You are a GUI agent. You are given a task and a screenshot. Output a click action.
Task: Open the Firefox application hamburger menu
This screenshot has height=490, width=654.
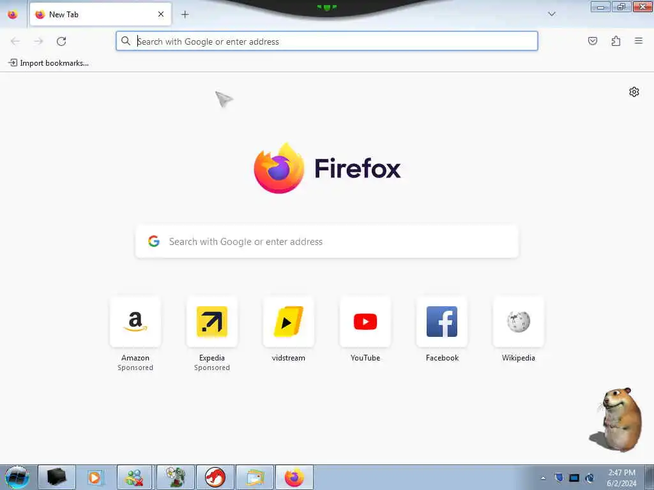639,41
